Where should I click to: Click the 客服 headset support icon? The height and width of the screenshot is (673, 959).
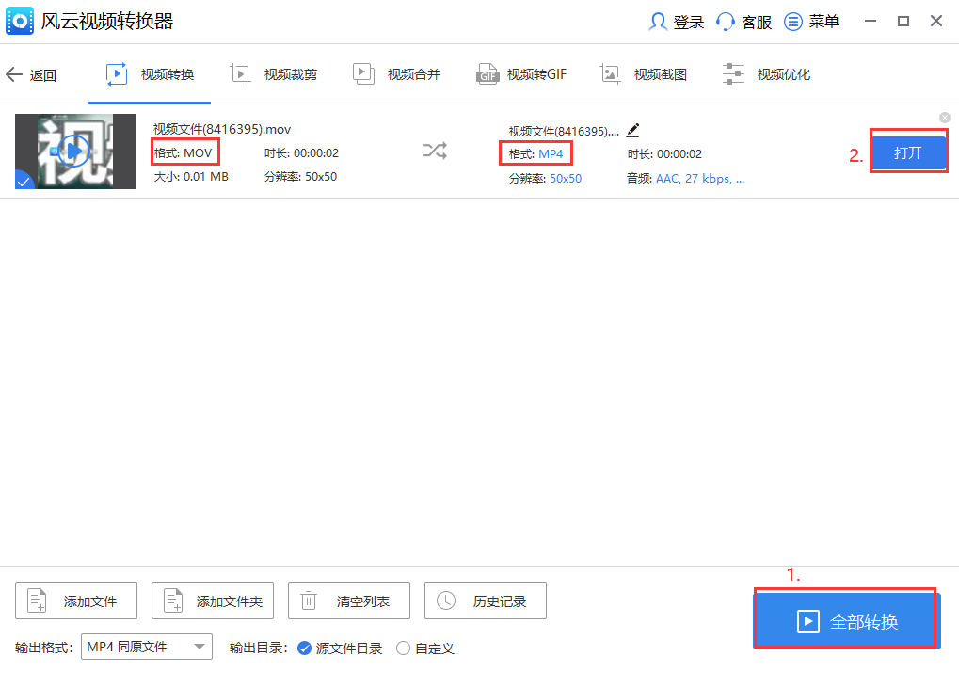tap(726, 22)
